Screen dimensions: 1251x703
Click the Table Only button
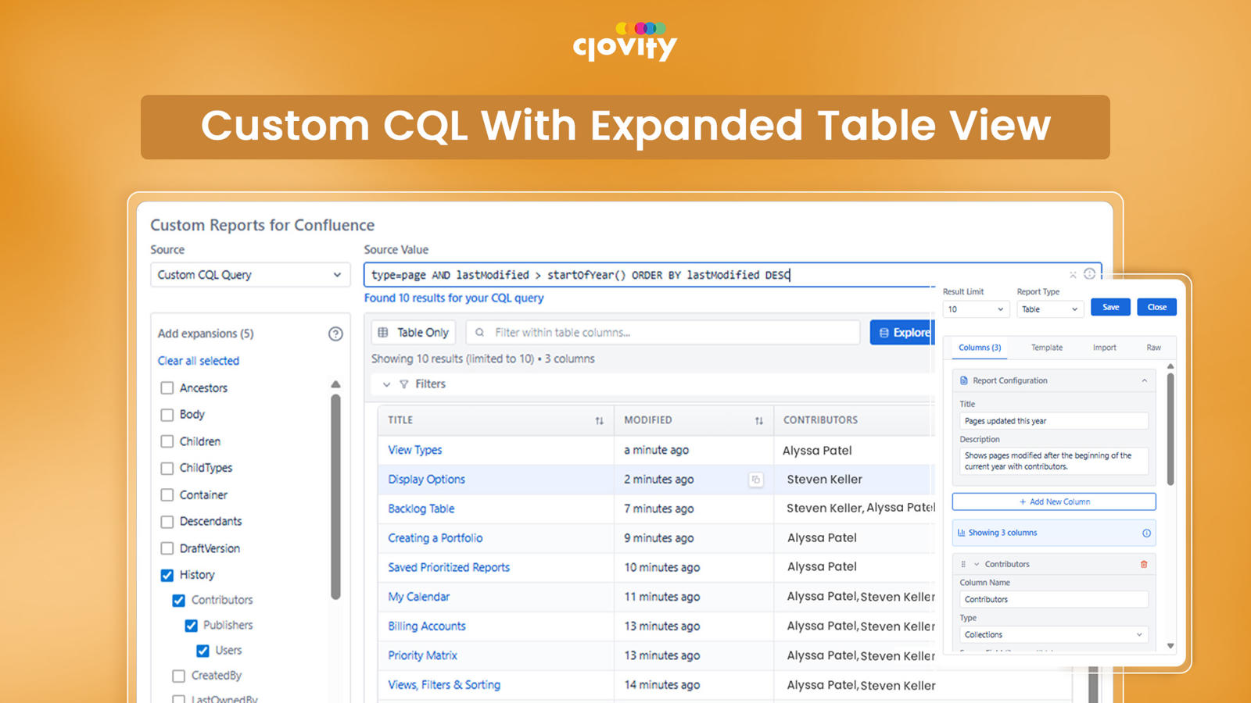(x=414, y=333)
